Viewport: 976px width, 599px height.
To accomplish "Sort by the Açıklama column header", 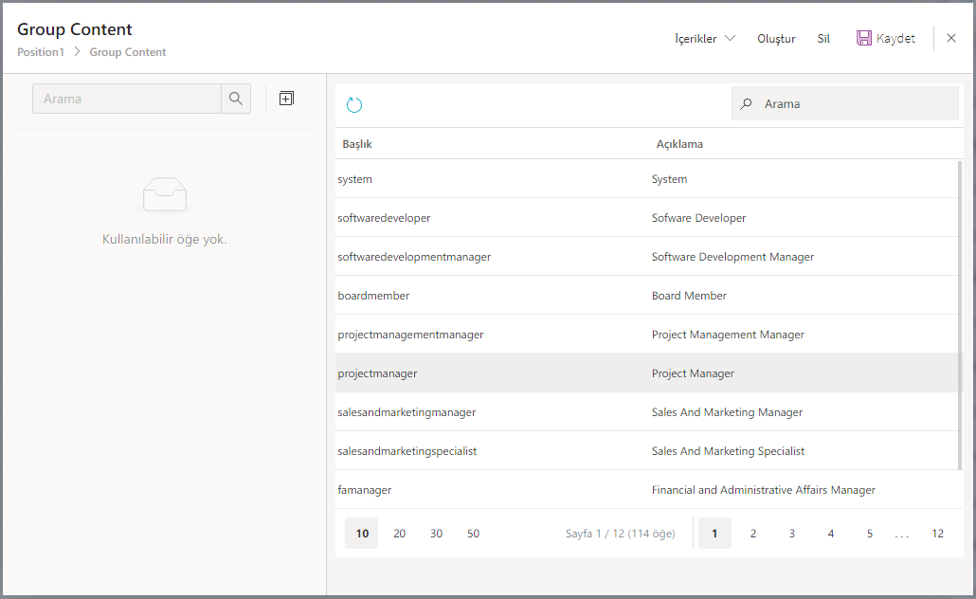I will pyautogui.click(x=679, y=144).
